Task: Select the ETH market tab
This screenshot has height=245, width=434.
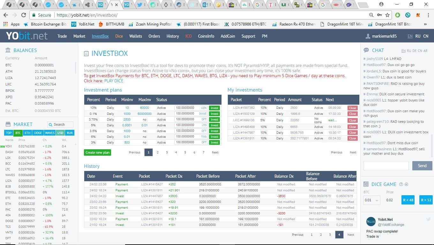Action: point(27,133)
